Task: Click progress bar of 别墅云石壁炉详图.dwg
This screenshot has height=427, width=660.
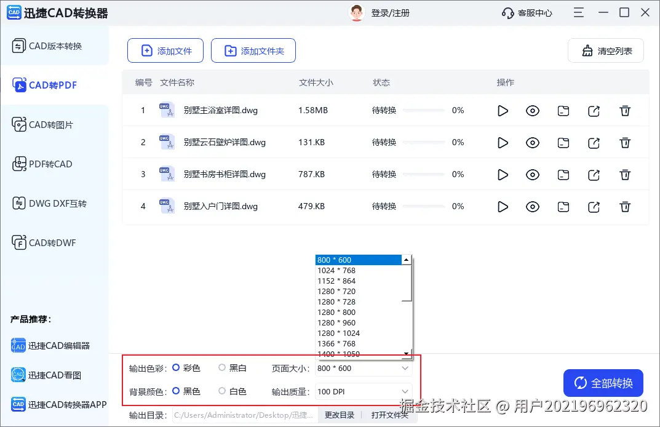Action: pyautogui.click(x=423, y=142)
